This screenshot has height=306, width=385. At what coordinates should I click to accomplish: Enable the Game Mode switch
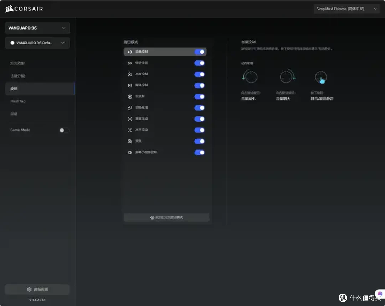pyautogui.click(x=64, y=130)
